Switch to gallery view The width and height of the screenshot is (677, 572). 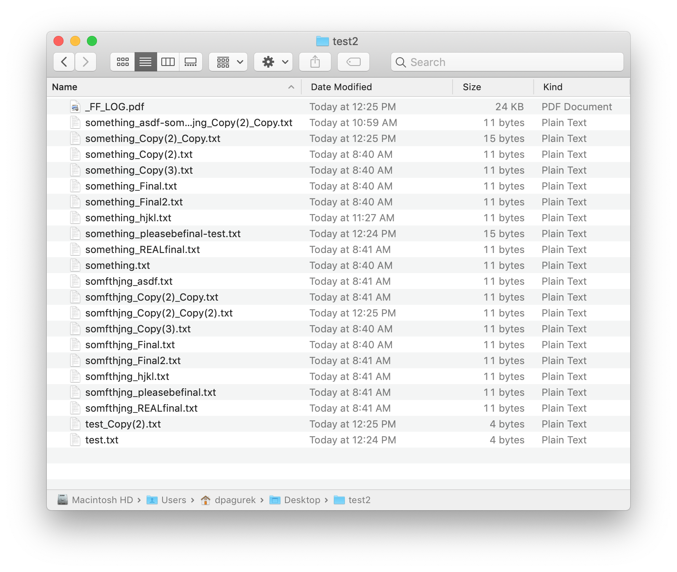191,62
